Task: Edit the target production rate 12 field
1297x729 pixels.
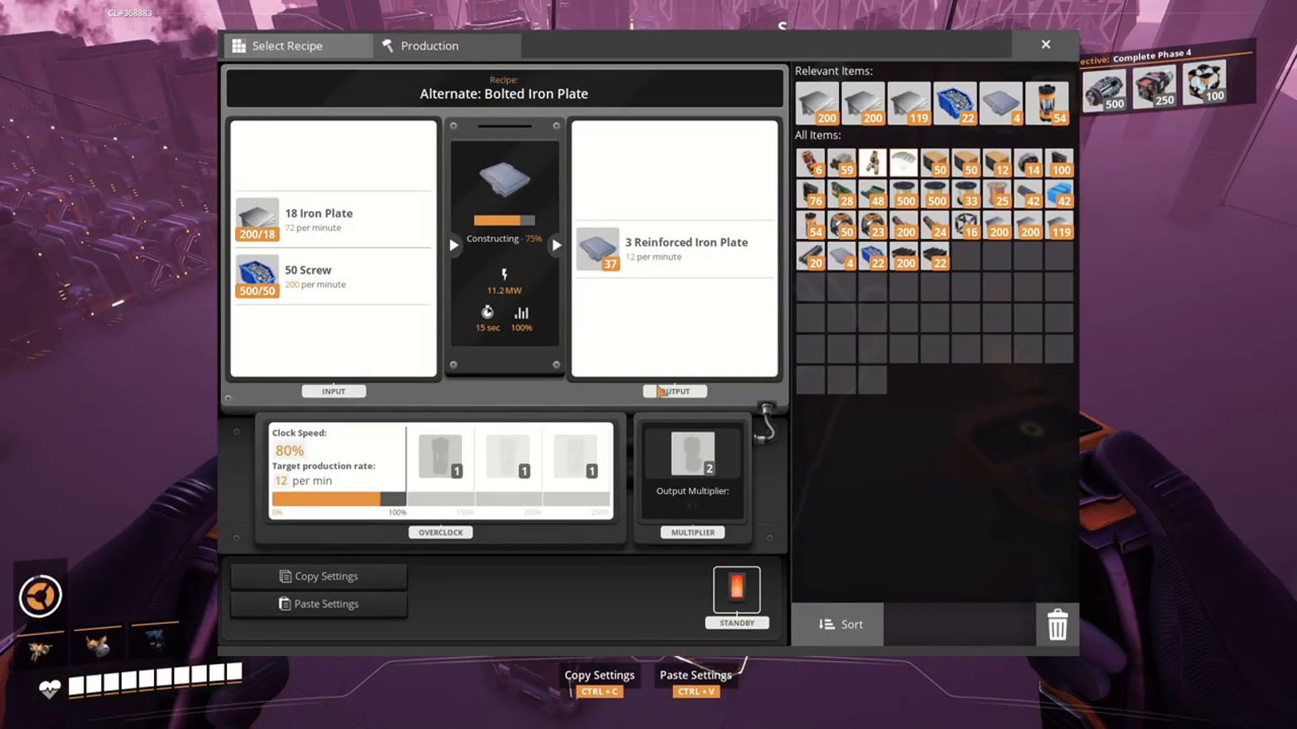Action: [281, 480]
